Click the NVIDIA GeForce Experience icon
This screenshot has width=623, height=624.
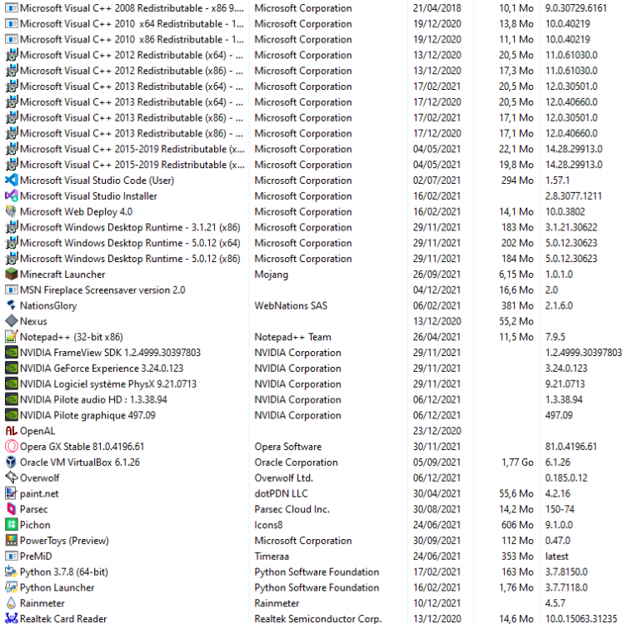[x=11, y=368]
